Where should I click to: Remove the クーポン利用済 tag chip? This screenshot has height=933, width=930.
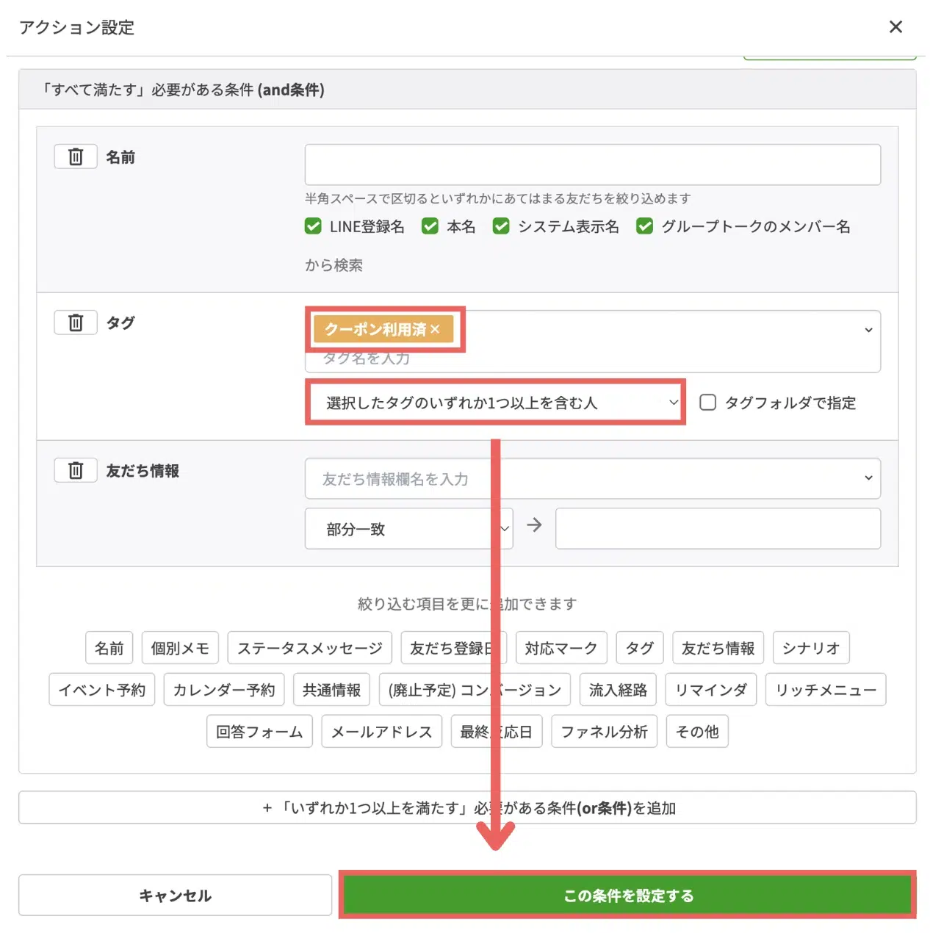point(435,329)
